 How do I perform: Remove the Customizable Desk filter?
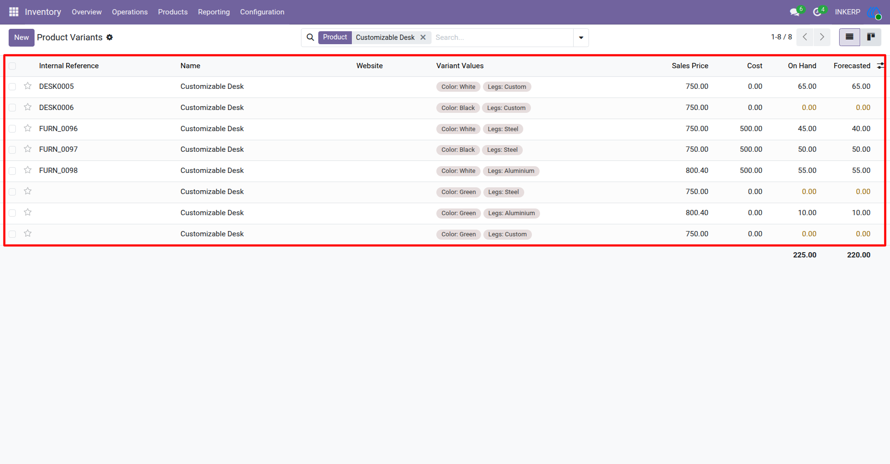(x=423, y=37)
